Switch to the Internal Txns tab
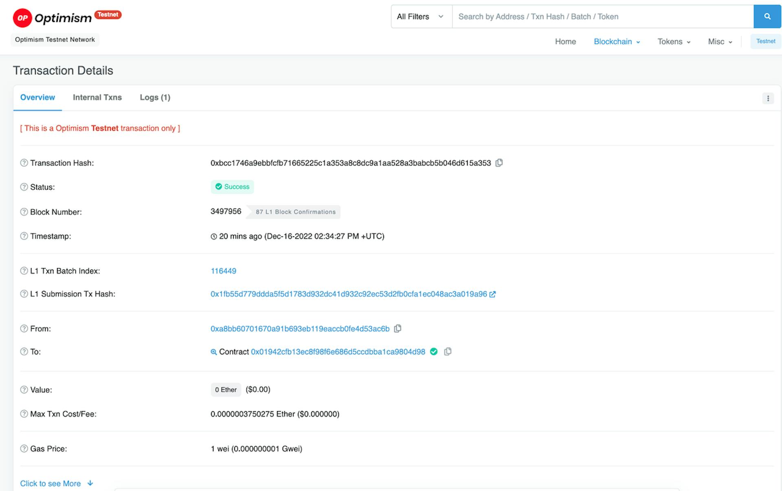Viewport: 782px width, 491px height. pos(97,97)
